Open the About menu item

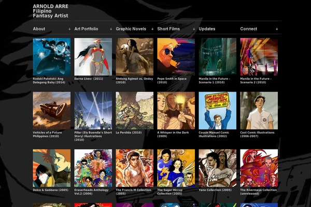point(39,29)
